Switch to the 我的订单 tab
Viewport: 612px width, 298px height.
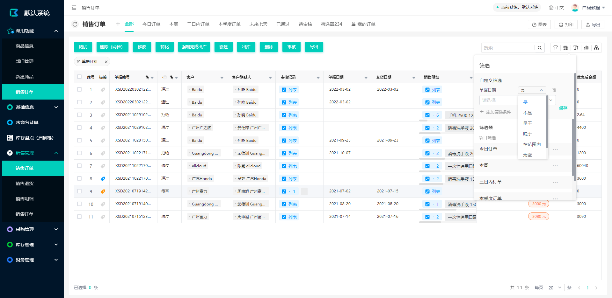(x=363, y=24)
